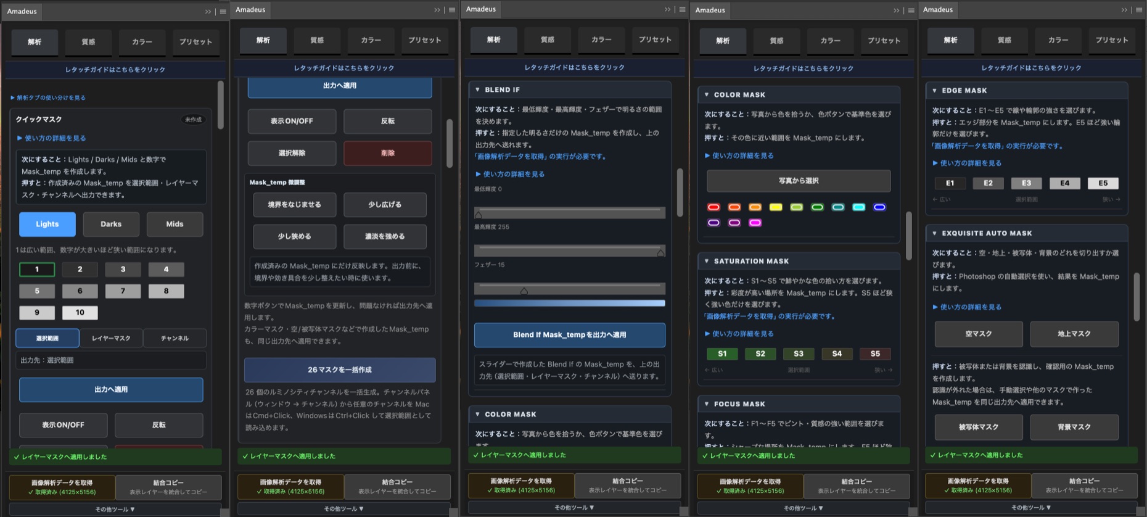Screen dimensions: 1147x517
Task: Click the 写真から選択 button
Action: coord(799,181)
